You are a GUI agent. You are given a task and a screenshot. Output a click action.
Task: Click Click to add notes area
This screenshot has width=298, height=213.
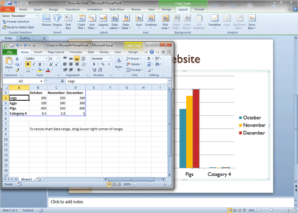click(x=170, y=202)
